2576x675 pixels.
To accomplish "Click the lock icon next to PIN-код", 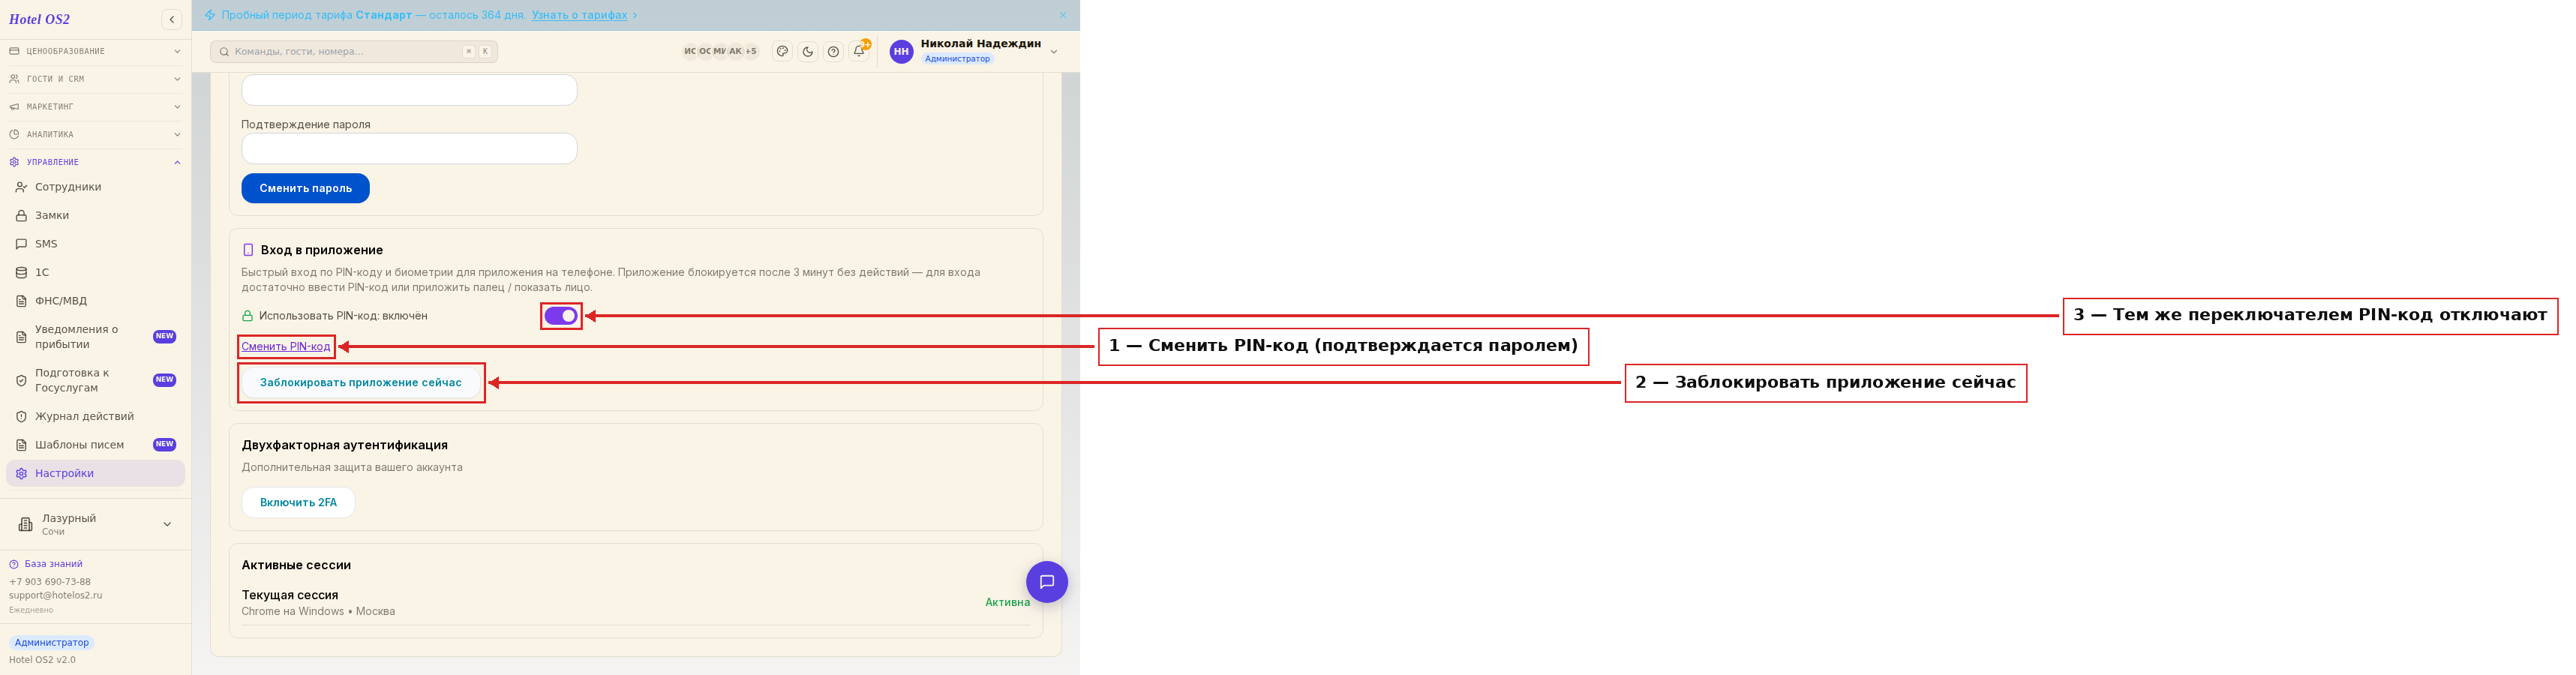I will coord(247,316).
